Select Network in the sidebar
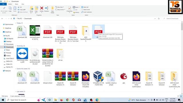Viewport: 183px width, 103px height. (7, 71)
